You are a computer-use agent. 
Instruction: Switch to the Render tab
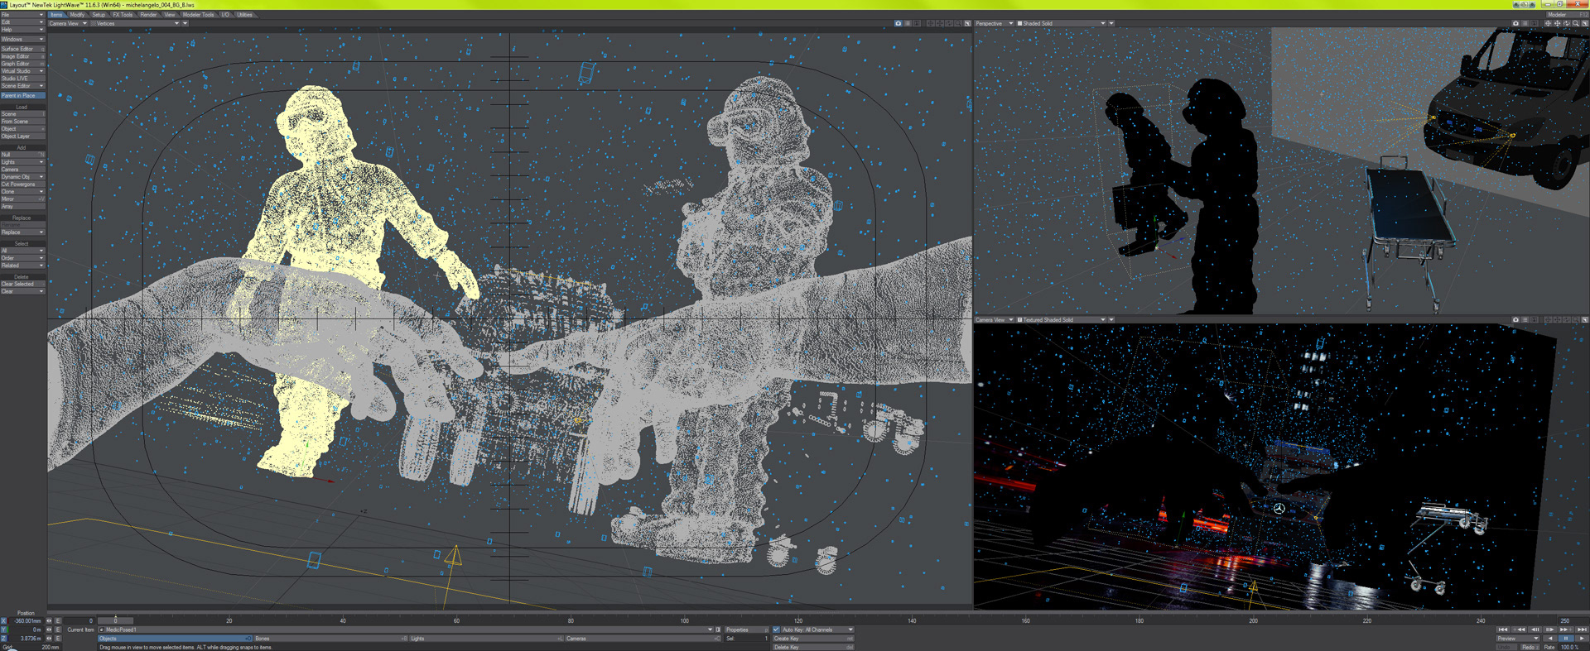[x=148, y=15]
